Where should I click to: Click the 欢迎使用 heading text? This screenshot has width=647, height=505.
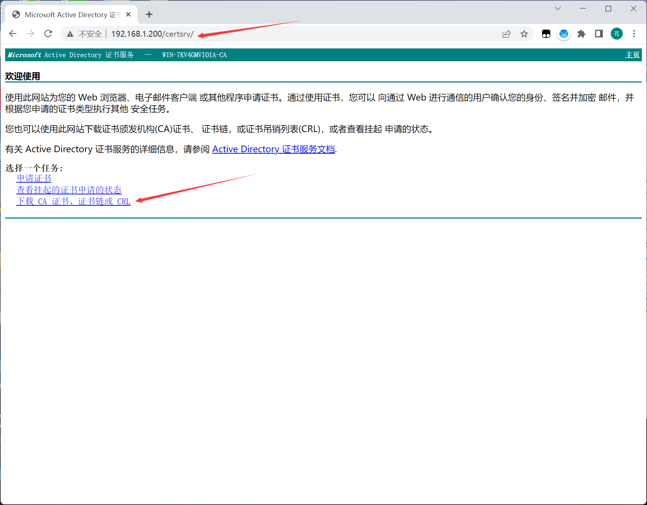pyautogui.click(x=23, y=76)
